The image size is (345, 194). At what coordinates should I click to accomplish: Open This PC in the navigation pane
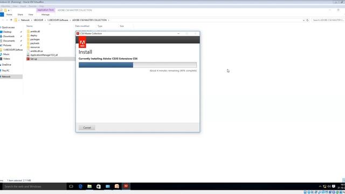5,71
